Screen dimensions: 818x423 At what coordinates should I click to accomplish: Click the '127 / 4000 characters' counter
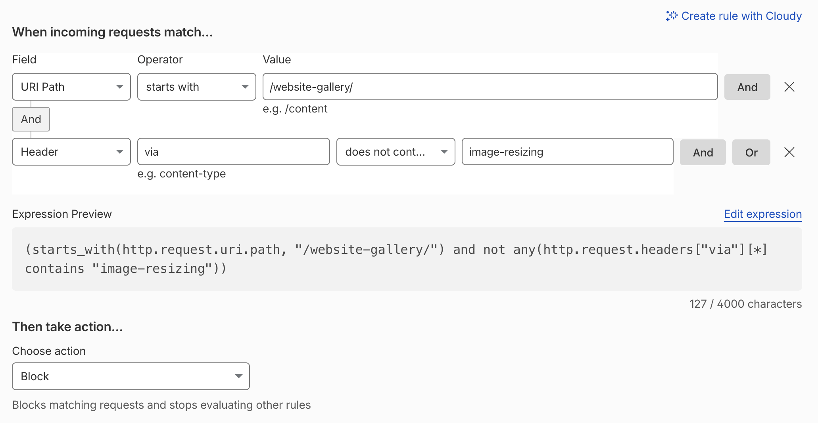click(746, 304)
